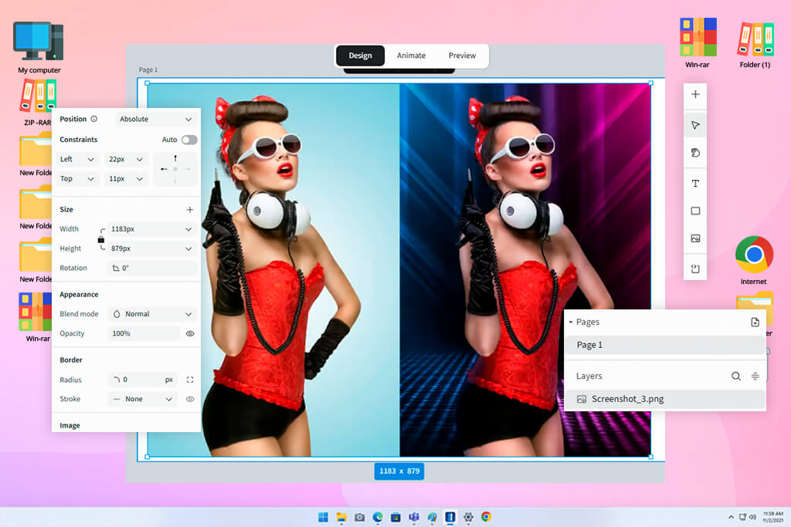Toggle the aspect ratio lock icon
The height and width of the screenshot is (527, 791).
101,239
